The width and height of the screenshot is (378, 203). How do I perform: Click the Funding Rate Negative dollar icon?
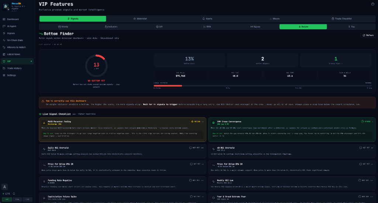44,182
